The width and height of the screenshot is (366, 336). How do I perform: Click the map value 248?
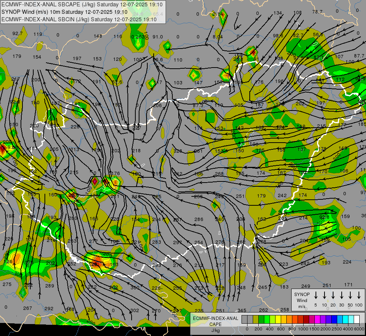[x=241, y=287]
